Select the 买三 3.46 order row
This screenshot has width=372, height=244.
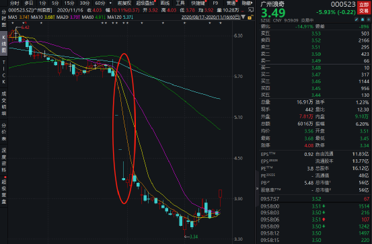(315, 81)
